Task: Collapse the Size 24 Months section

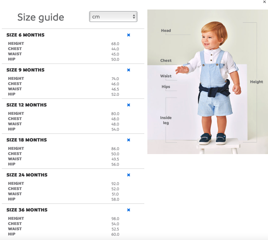Action: pyautogui.click(x=129, y=175)
